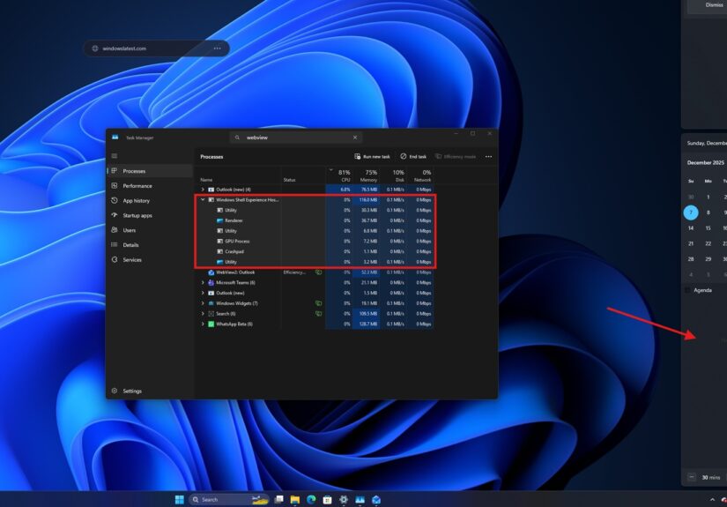The width and height of the screenshot is (727, 507).
Task: Click the Windows Widgets process icon
Action: pyautogui.click(x=211, y=303)
